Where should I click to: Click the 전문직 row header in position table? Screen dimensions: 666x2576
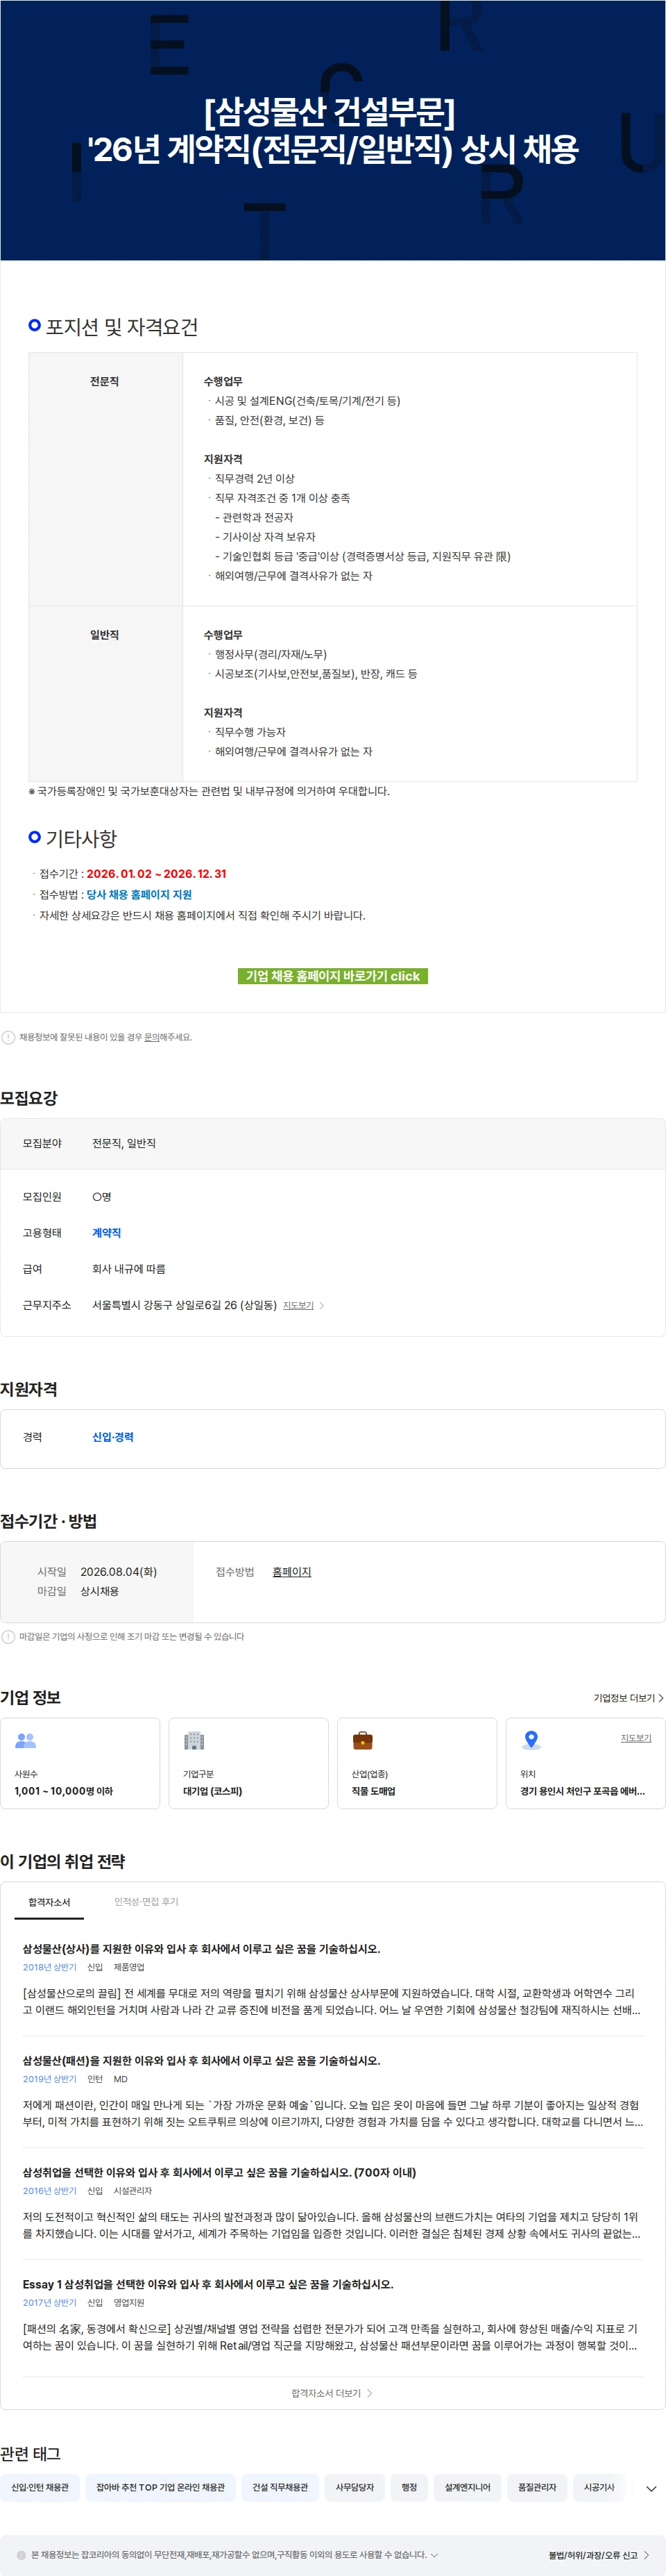point(105,382)
